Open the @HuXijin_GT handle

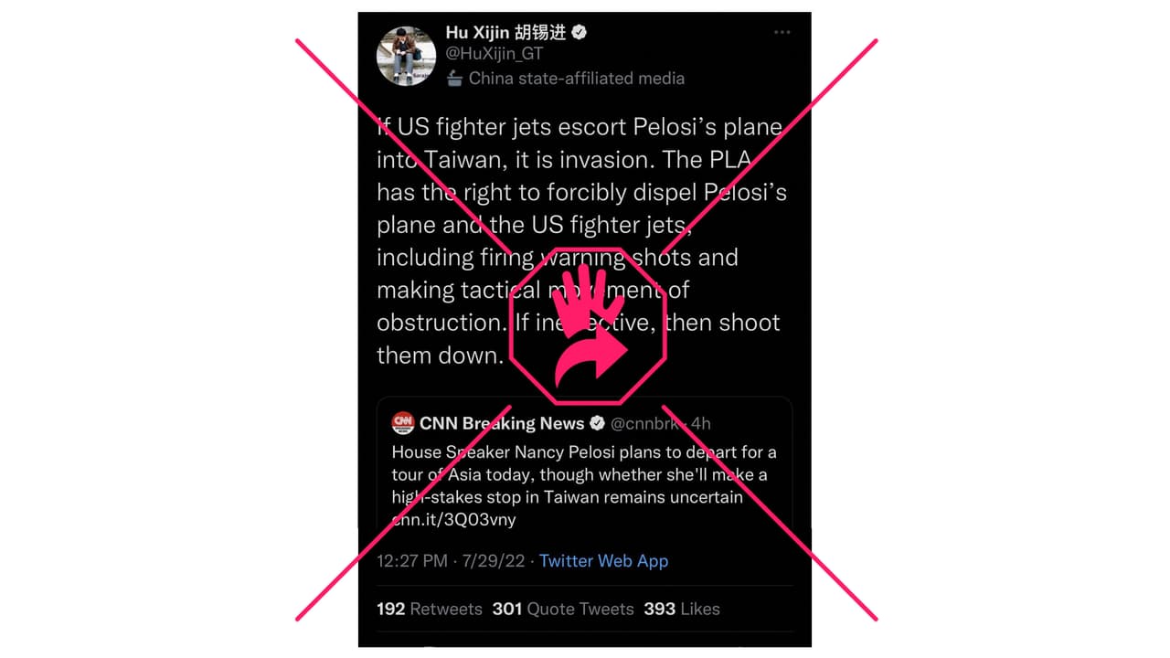pos(495,54)
